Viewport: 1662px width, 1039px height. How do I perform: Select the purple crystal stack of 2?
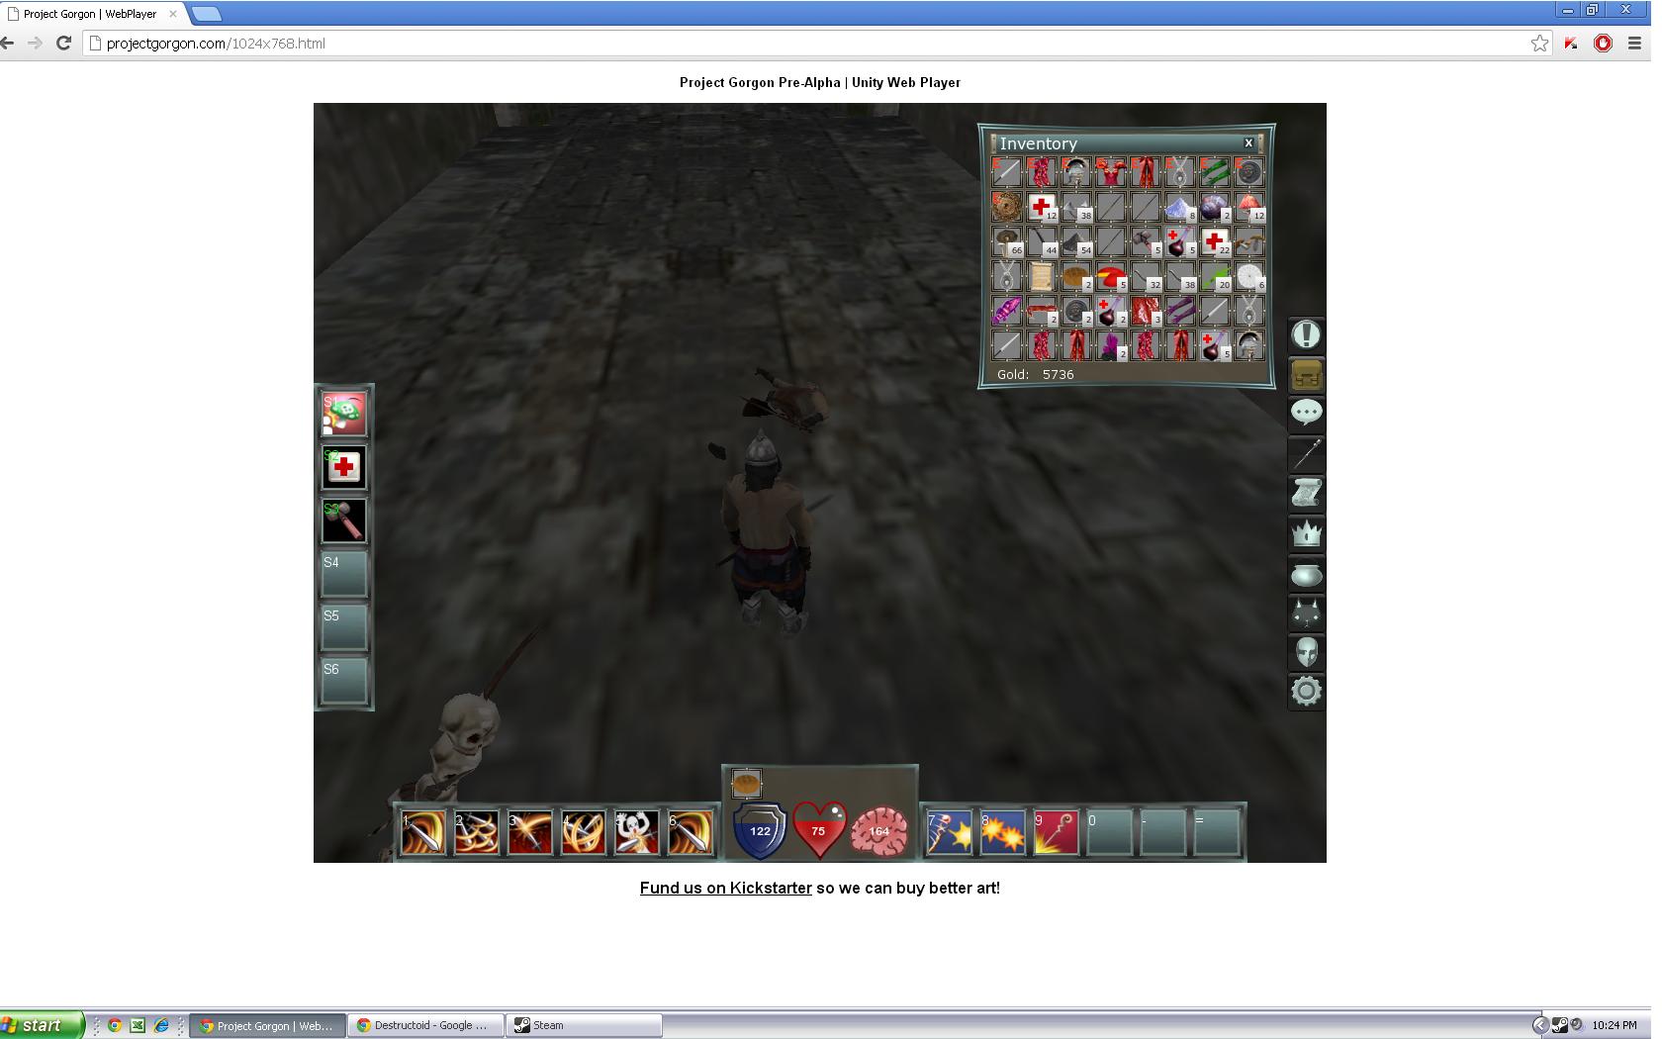pos(1110,345)
